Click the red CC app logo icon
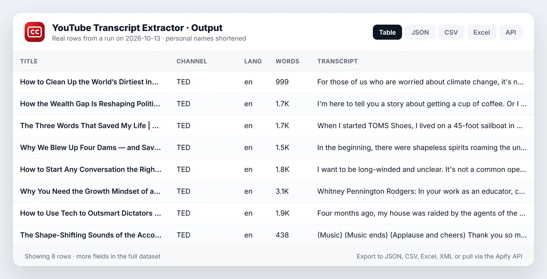Screen dimensions: 547x279 click(x=35, y=32)
